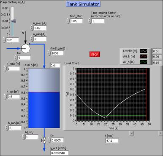Image resolution: width=163 pixels, height=156 pixels.
Task: Click the pump circle symbol
Action: pyautogui.click(x=26, y=48)
